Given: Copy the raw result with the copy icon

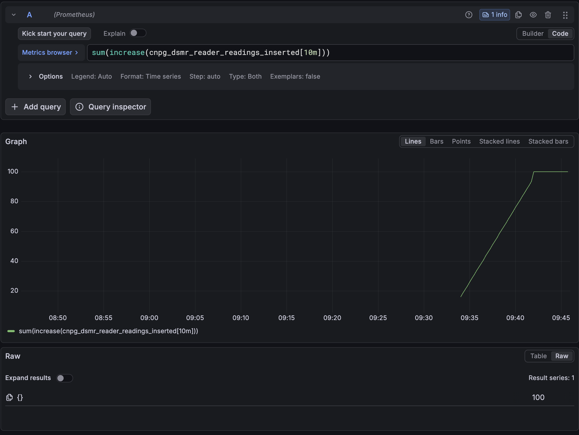Looking at the screenshot, I should click(x=9, y=397).
